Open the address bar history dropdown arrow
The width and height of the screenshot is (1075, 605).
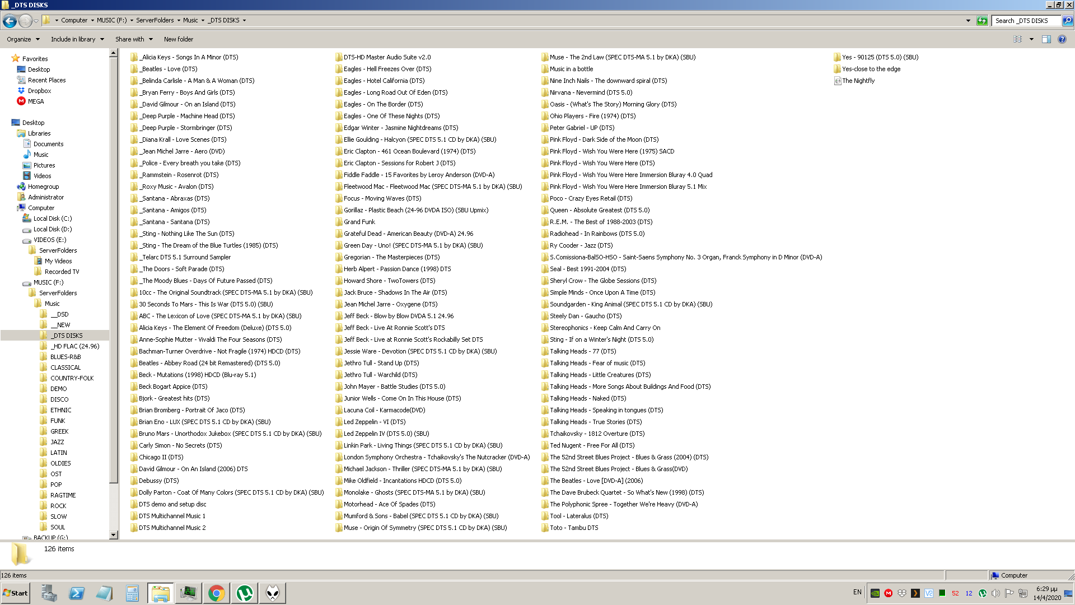pos(968,21)
